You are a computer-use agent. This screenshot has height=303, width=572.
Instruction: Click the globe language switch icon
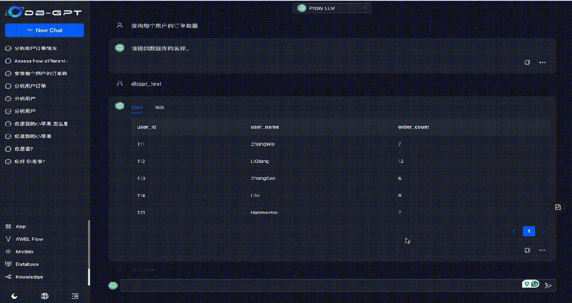click(45, 296)
